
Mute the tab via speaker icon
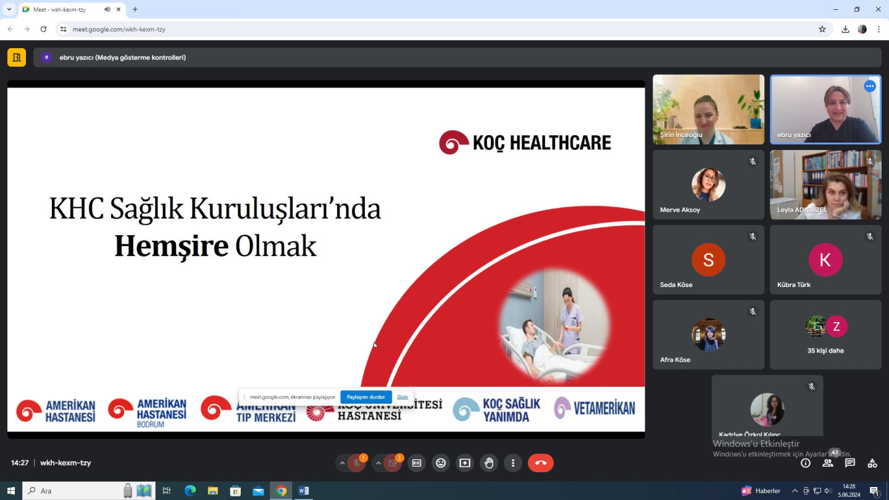coord(107,9)
